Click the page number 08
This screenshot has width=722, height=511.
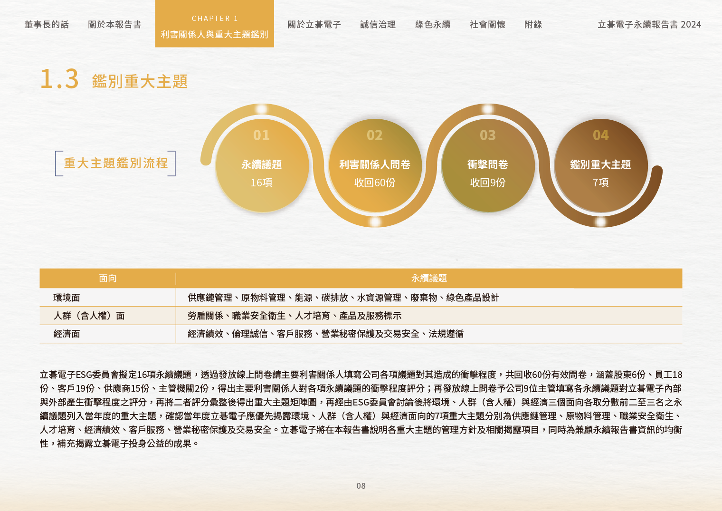coord(361,486)
